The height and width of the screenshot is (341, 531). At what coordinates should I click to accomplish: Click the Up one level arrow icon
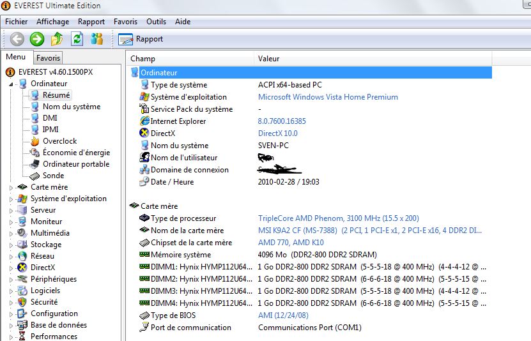57,39
